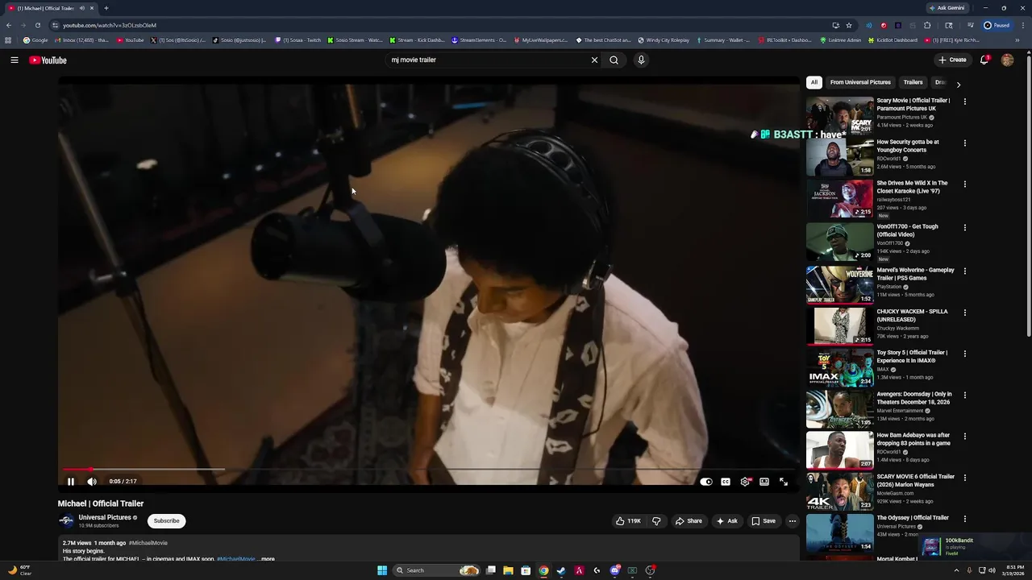
Task: Open the player settings gear
Action: pos(745,482)
